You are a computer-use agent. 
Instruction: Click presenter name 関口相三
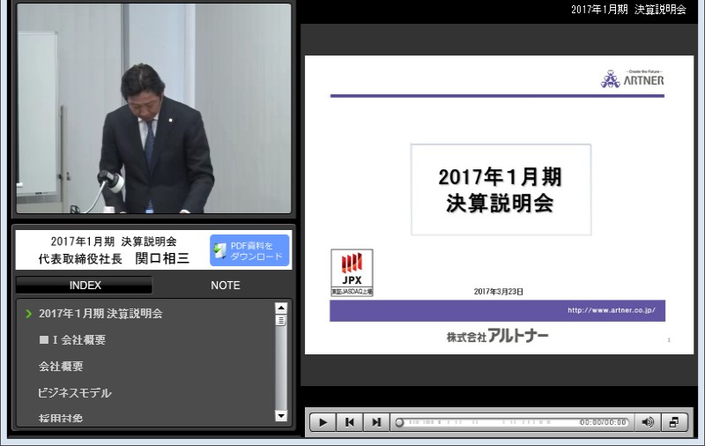162,258
